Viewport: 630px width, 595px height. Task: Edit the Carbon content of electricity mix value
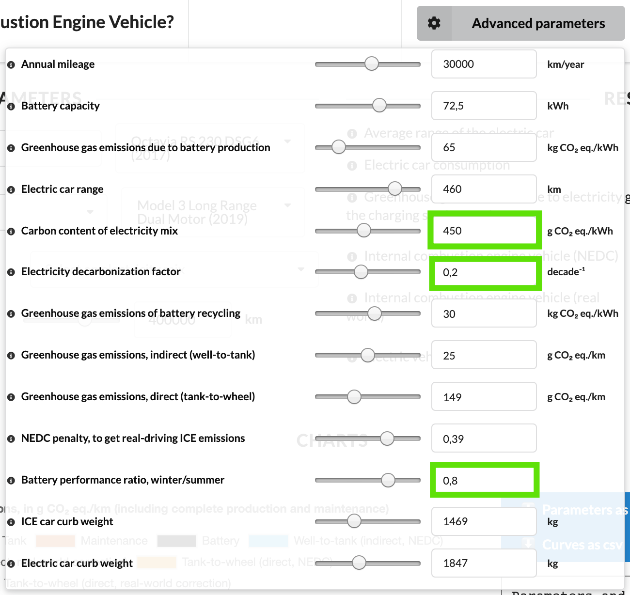pos(484,231)
